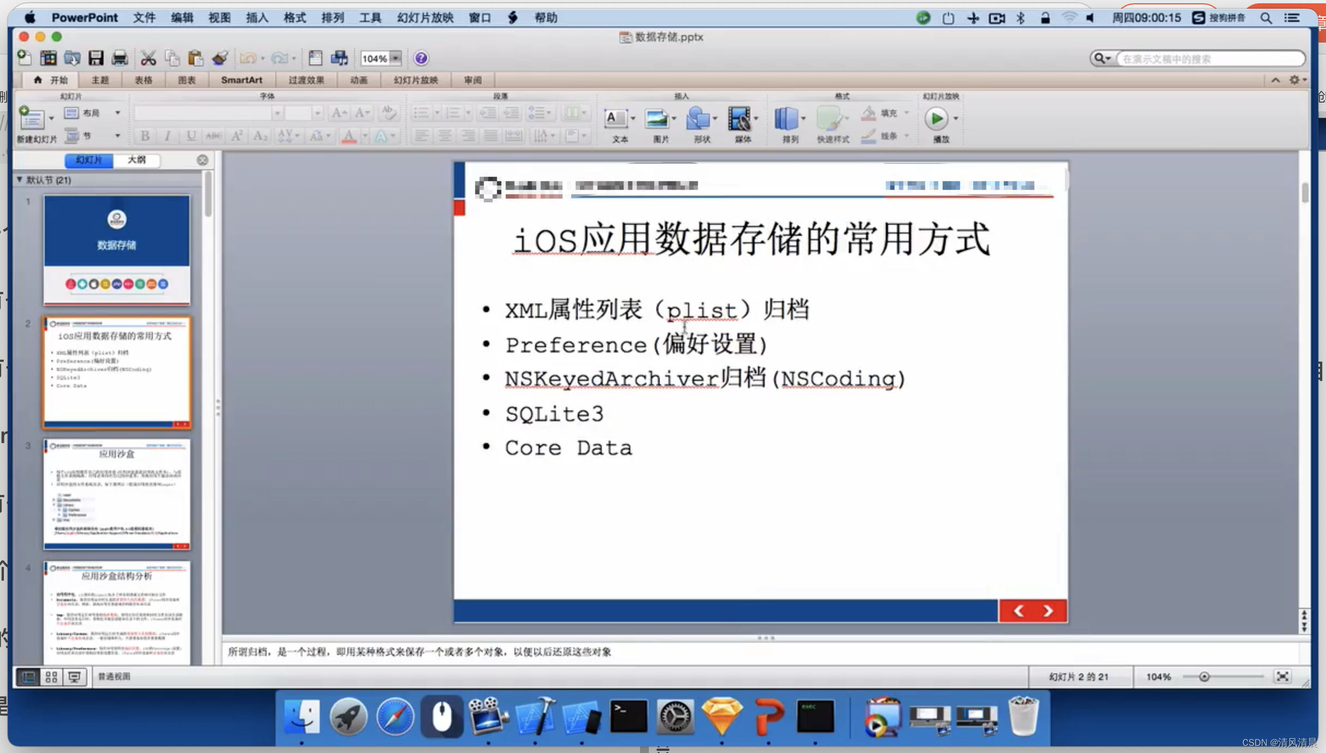
Task: Click the 线条 line color swatch
Action: click(x=868, y=136)
